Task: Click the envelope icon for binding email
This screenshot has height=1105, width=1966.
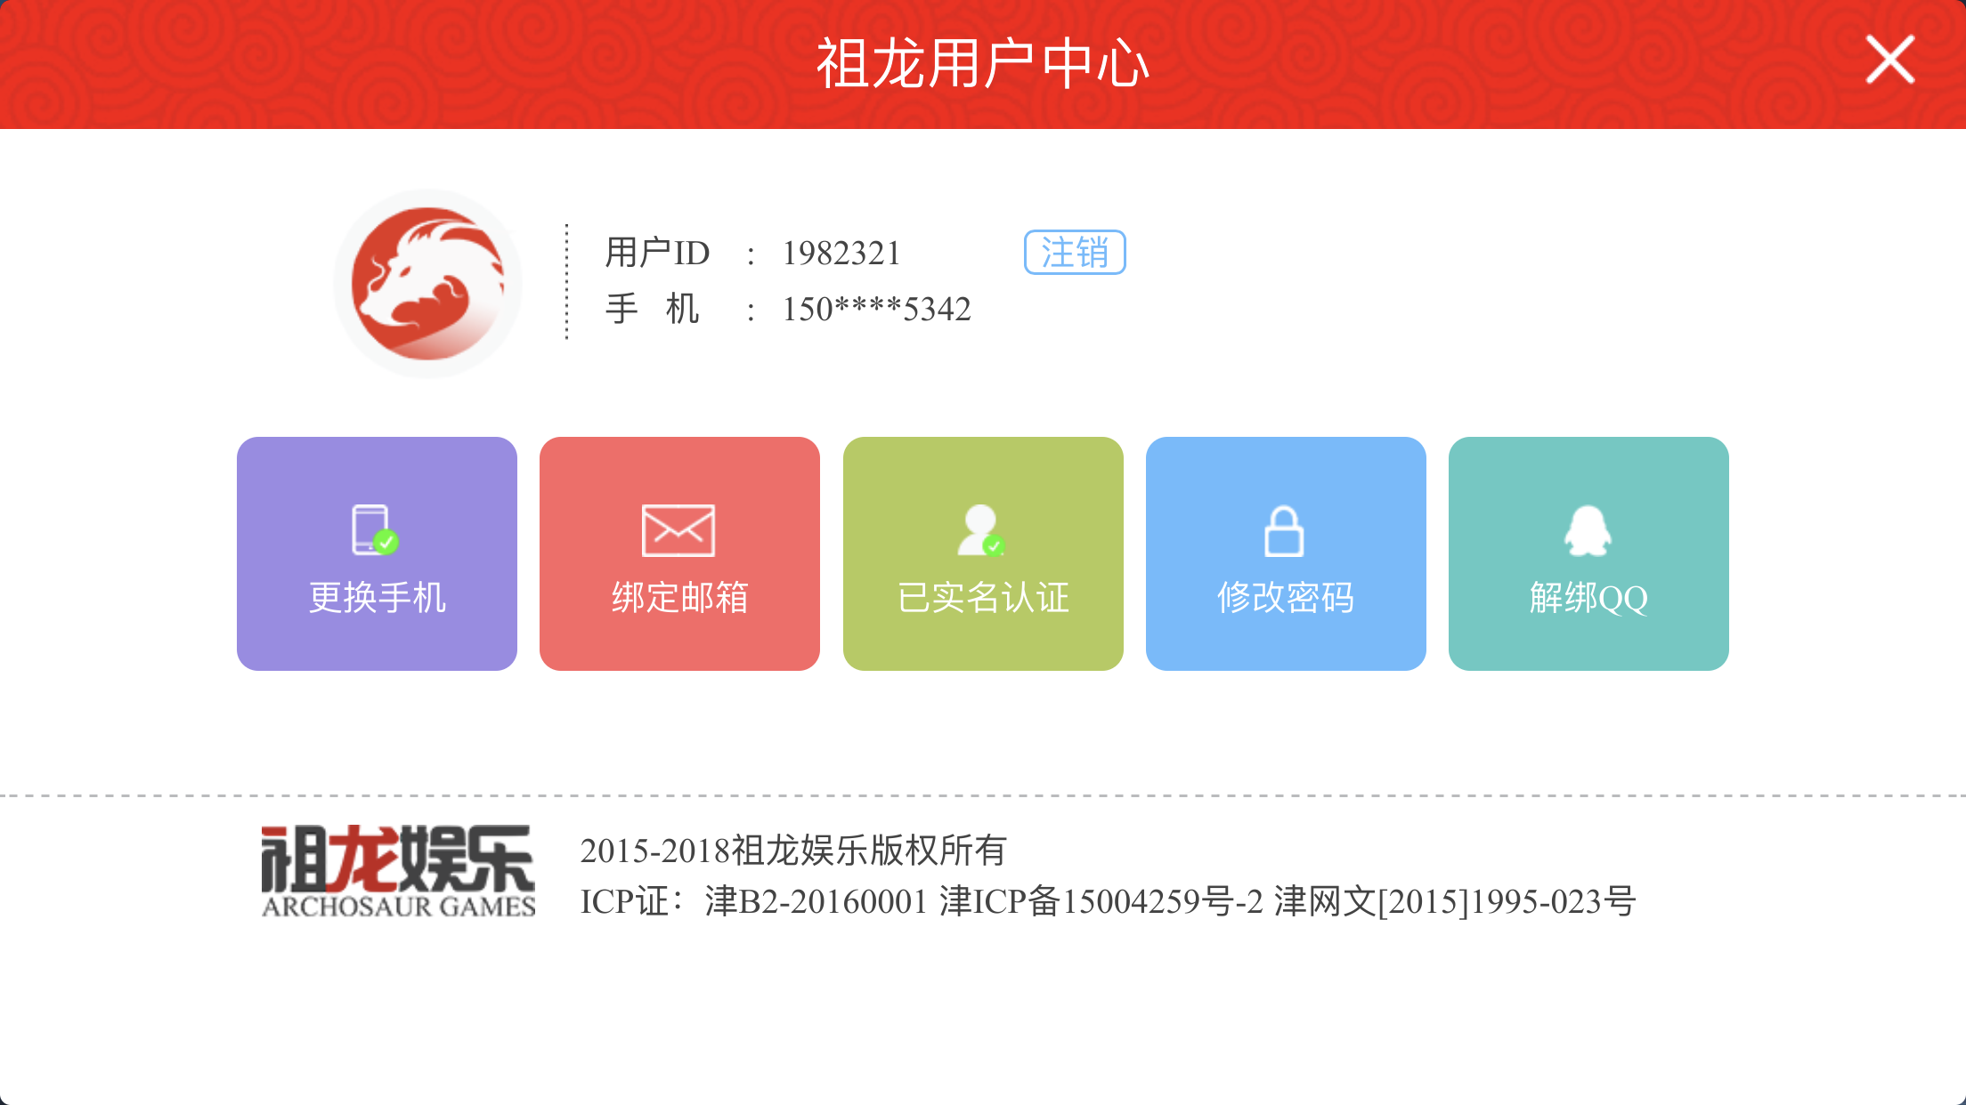Action: [678, 530]
